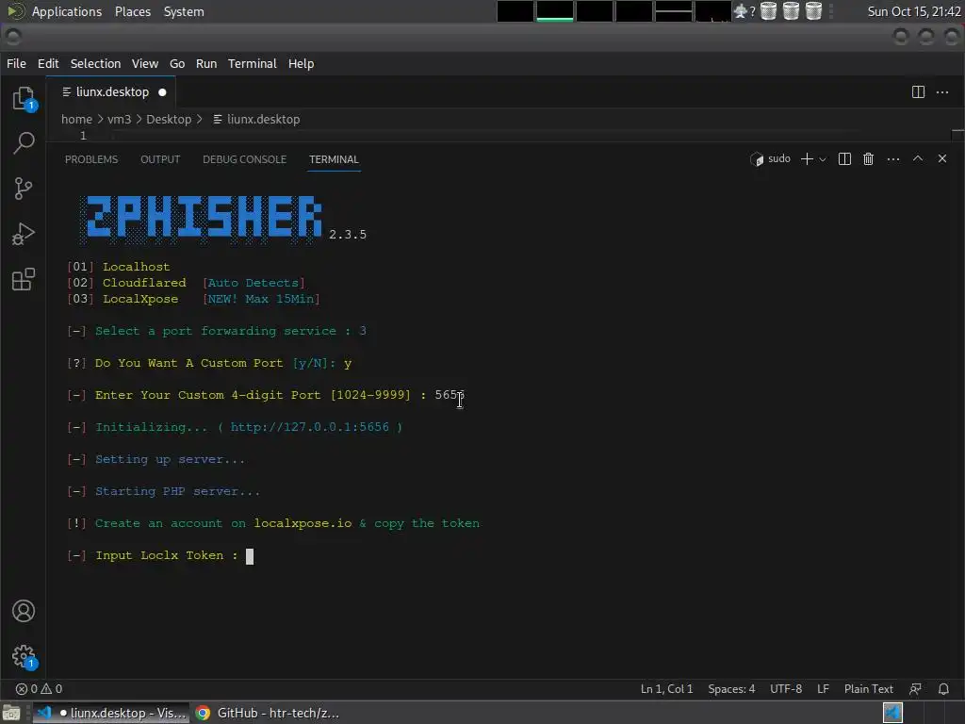Kill terminal with trash icon

(868, 159)
